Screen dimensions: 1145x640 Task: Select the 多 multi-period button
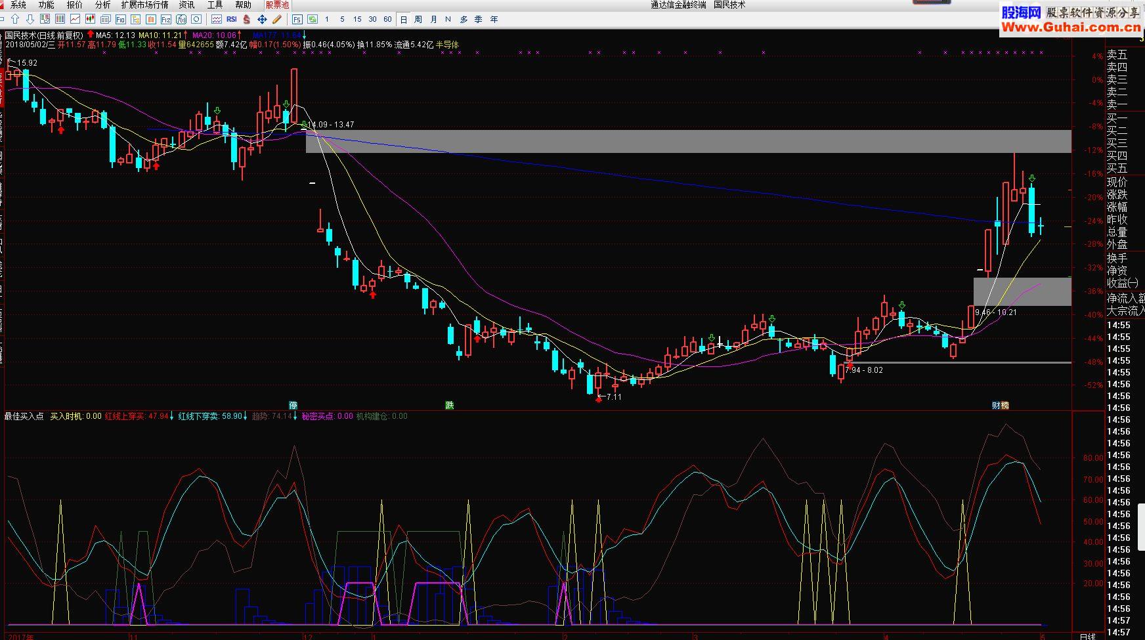tap(464, 19)
